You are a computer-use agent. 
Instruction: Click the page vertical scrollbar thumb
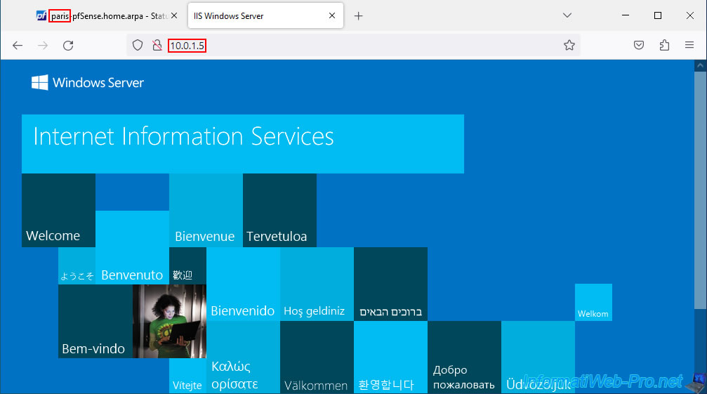tap(700, 190)
